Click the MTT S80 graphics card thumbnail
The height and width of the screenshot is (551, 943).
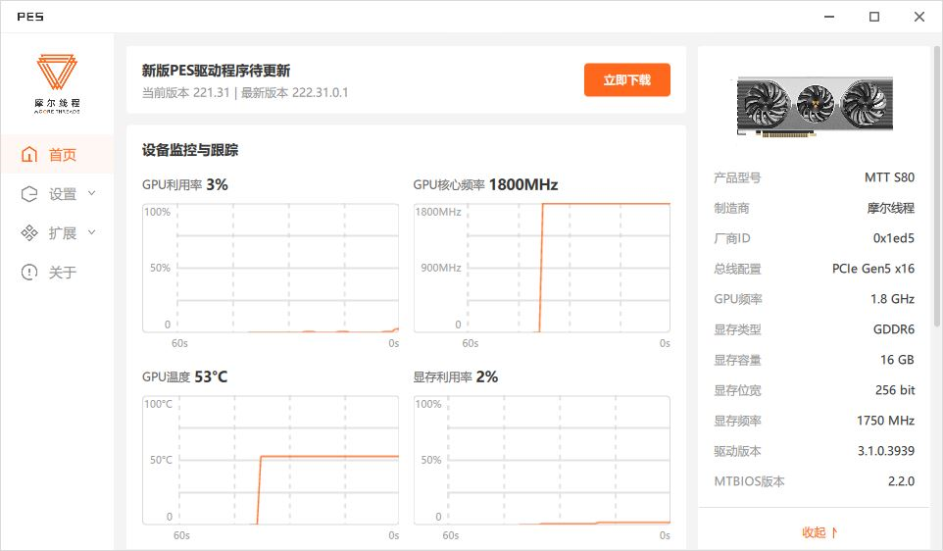[815, 106]
